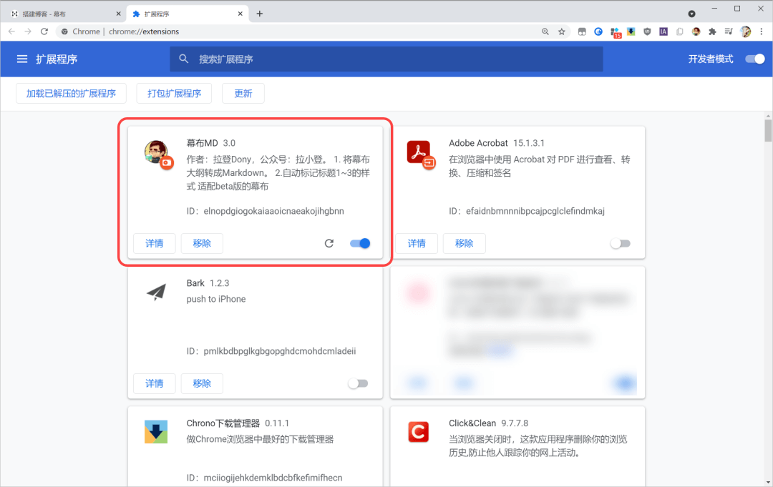Open the page zoom indicator in address bar
This screenshot has height=487, width=773.
point(545,31)
